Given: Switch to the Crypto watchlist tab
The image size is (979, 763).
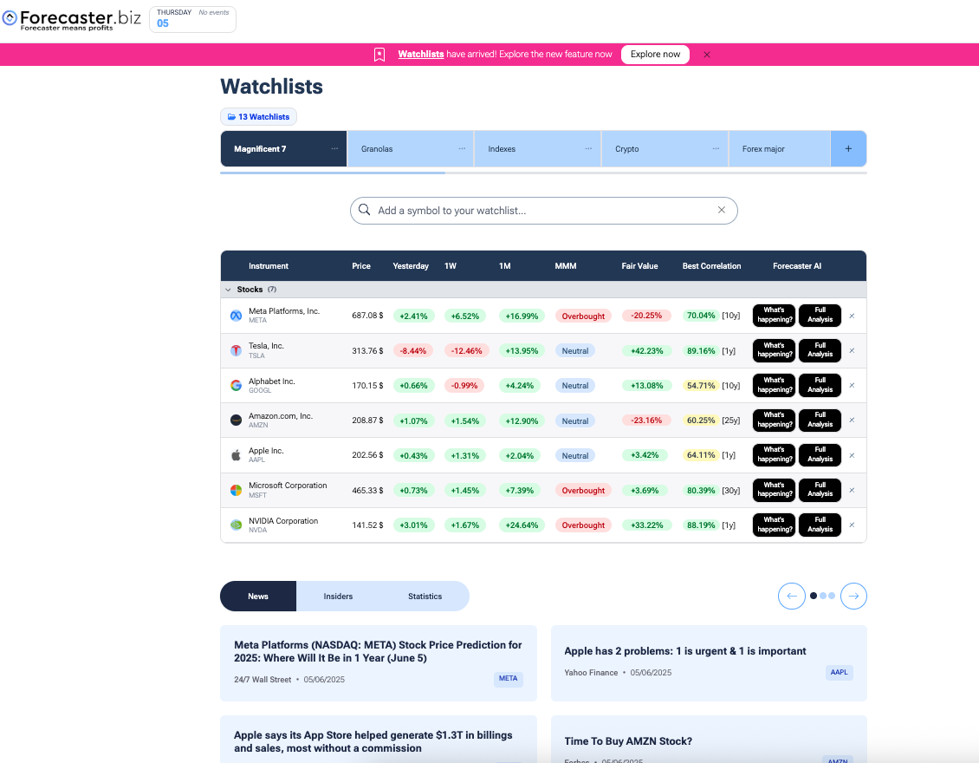Looking at the screenshot, I should [x=627, y=149].
